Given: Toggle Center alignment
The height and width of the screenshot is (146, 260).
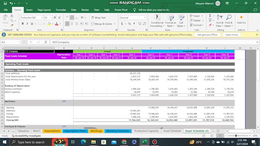Looking at the screenshot, I should tap(72, 24).
